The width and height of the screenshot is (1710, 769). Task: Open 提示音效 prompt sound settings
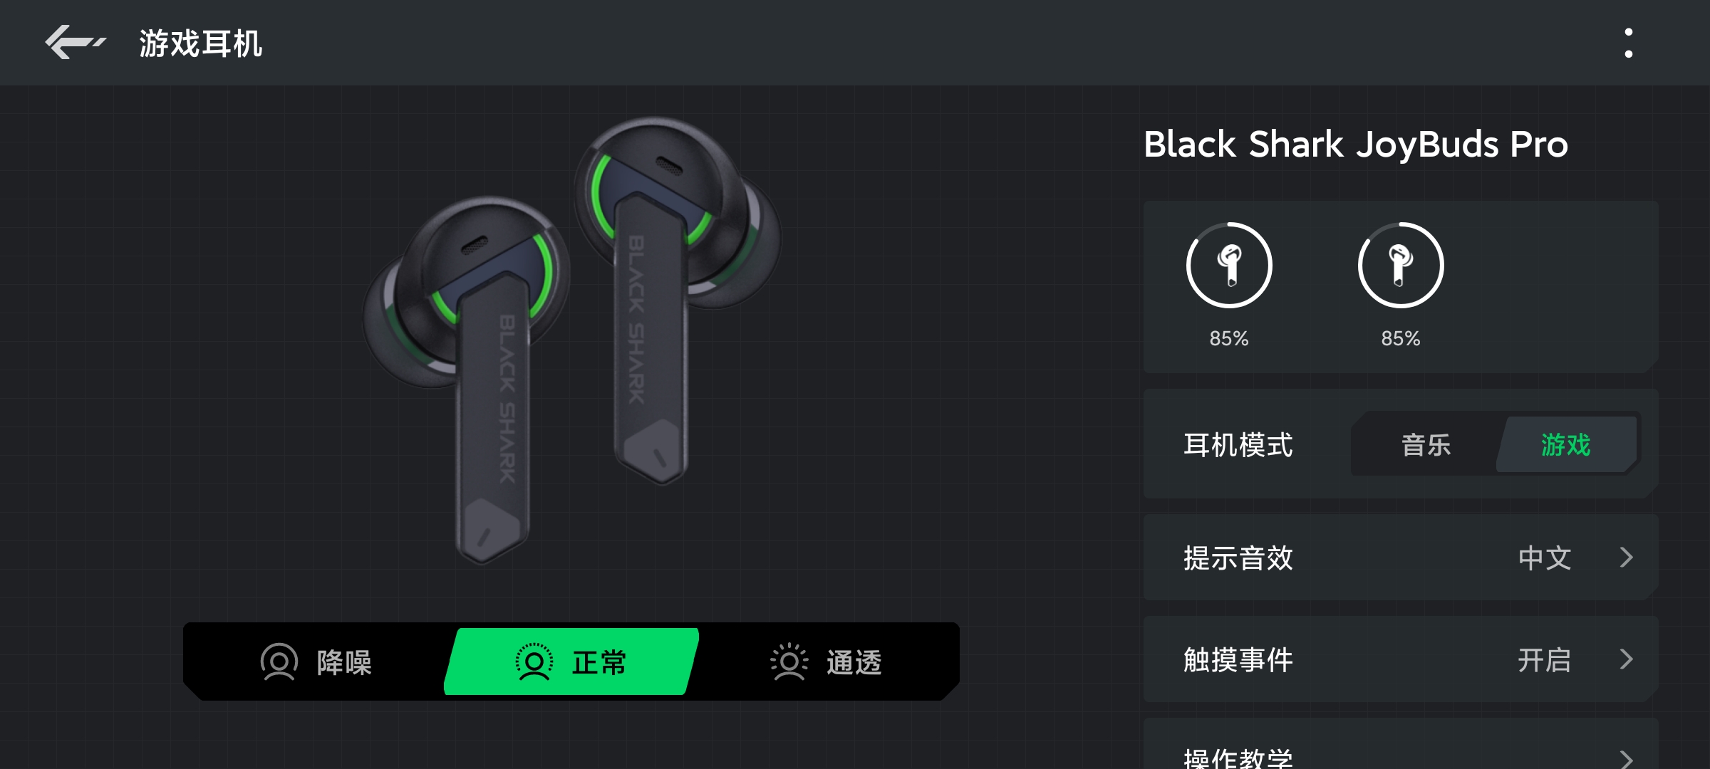[1401, 558]
